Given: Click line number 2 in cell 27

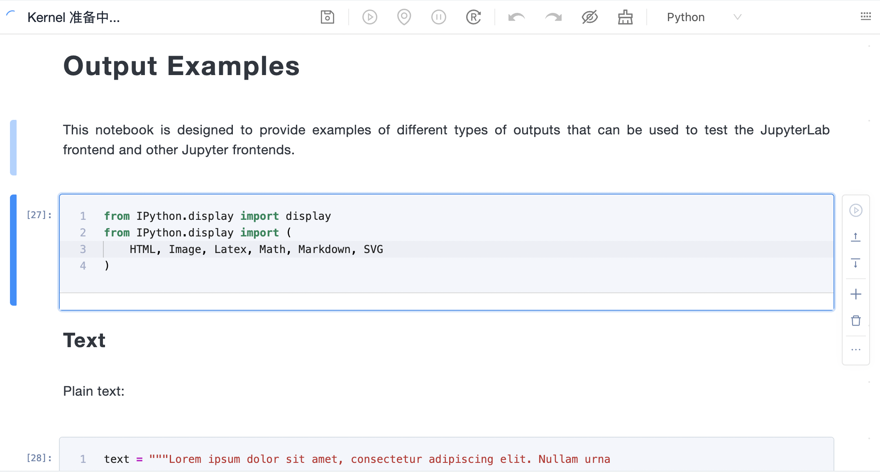Looking at the screenshot, I should (83, 233).
